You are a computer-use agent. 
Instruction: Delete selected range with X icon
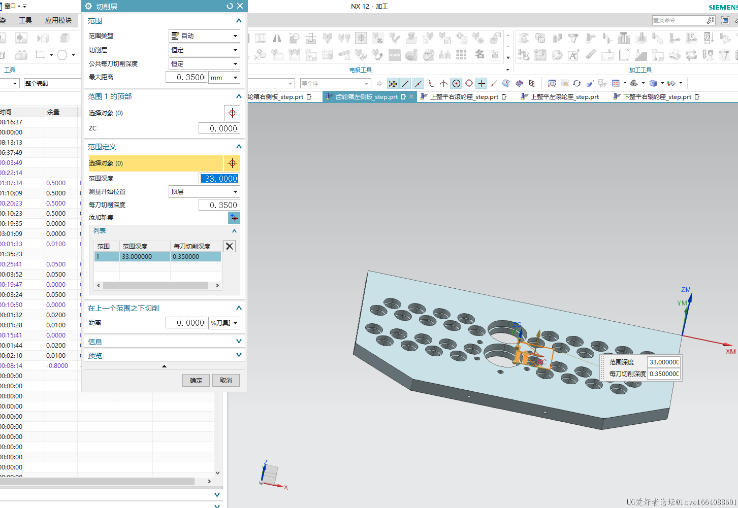click(x=230, y=246)
